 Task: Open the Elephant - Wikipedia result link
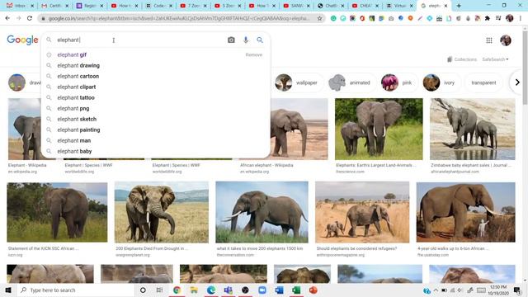coord(27,165)
